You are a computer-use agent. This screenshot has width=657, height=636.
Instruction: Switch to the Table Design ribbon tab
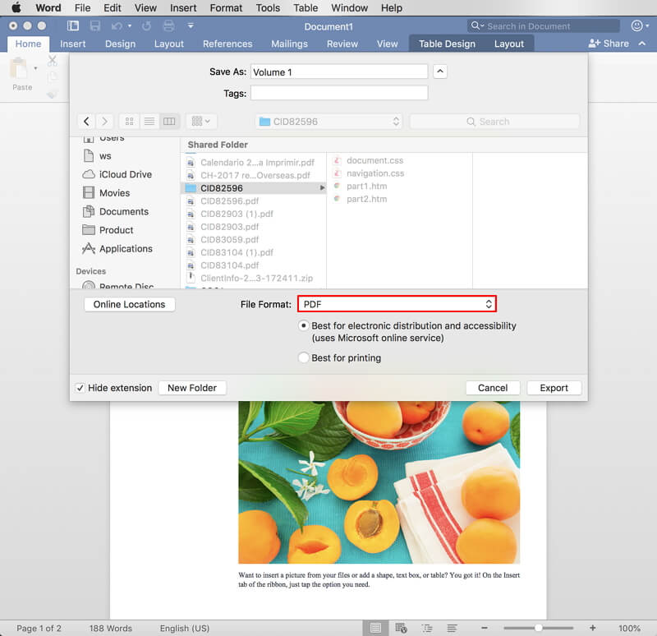click(448, 44)
